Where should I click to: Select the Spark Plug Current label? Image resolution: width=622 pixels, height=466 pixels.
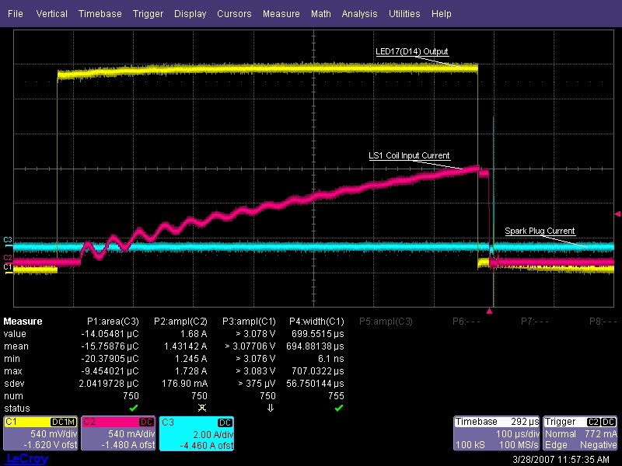tap(540, 231)
